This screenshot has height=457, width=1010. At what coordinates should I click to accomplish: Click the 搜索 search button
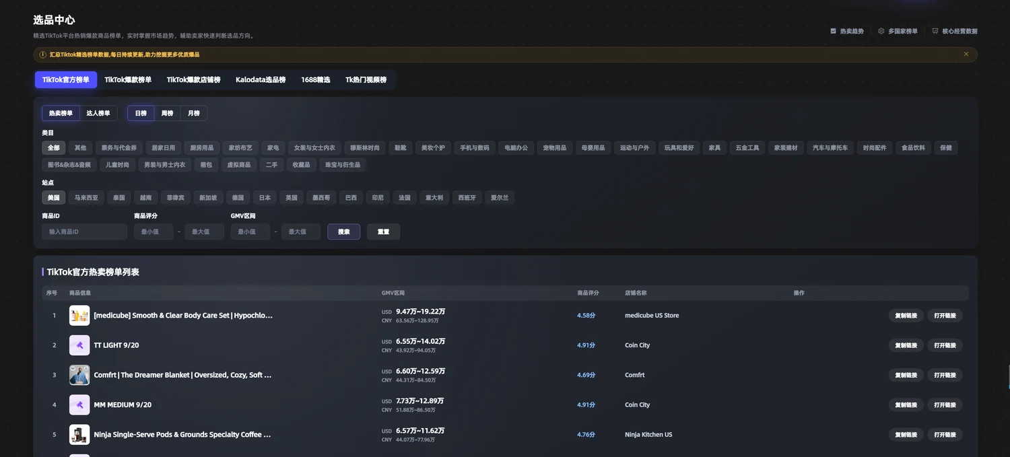point(344,232)
